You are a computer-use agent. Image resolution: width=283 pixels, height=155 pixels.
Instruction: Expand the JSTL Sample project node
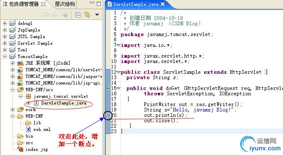click(x=5, y=36)
